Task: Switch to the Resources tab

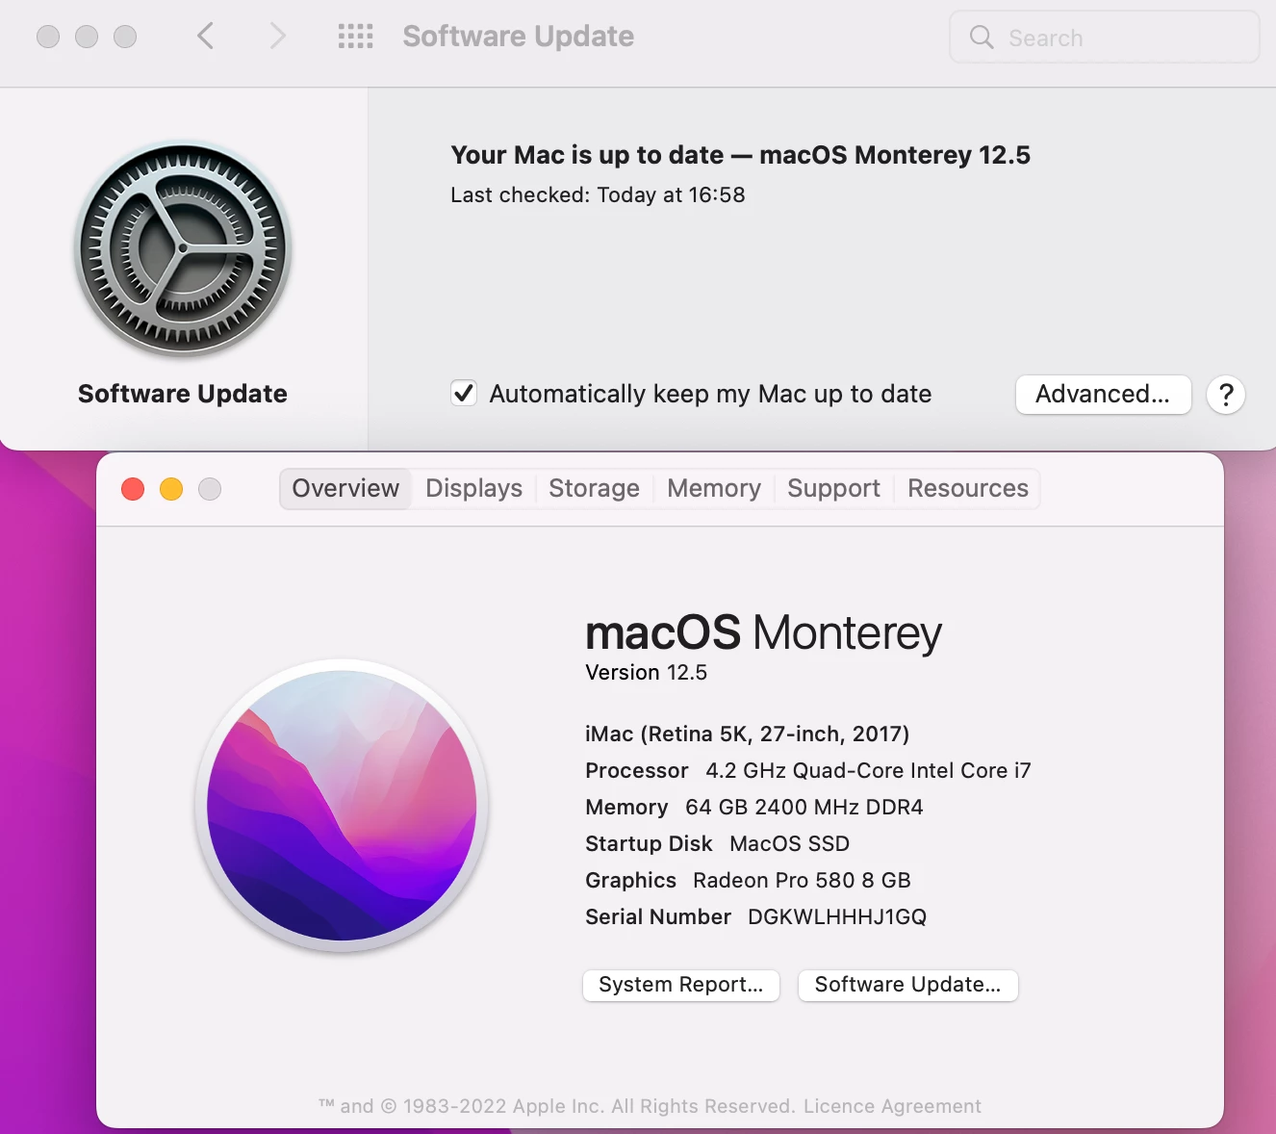Action: 968,488
